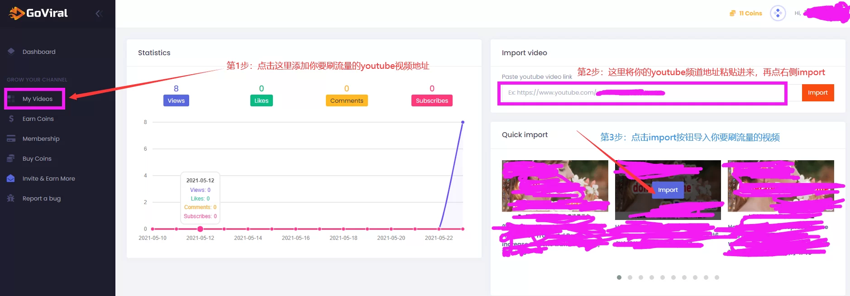The height and width of the screenshot is (296, 850).
Task: Toggle the Likes series badge
Action: tap(261, 100)
